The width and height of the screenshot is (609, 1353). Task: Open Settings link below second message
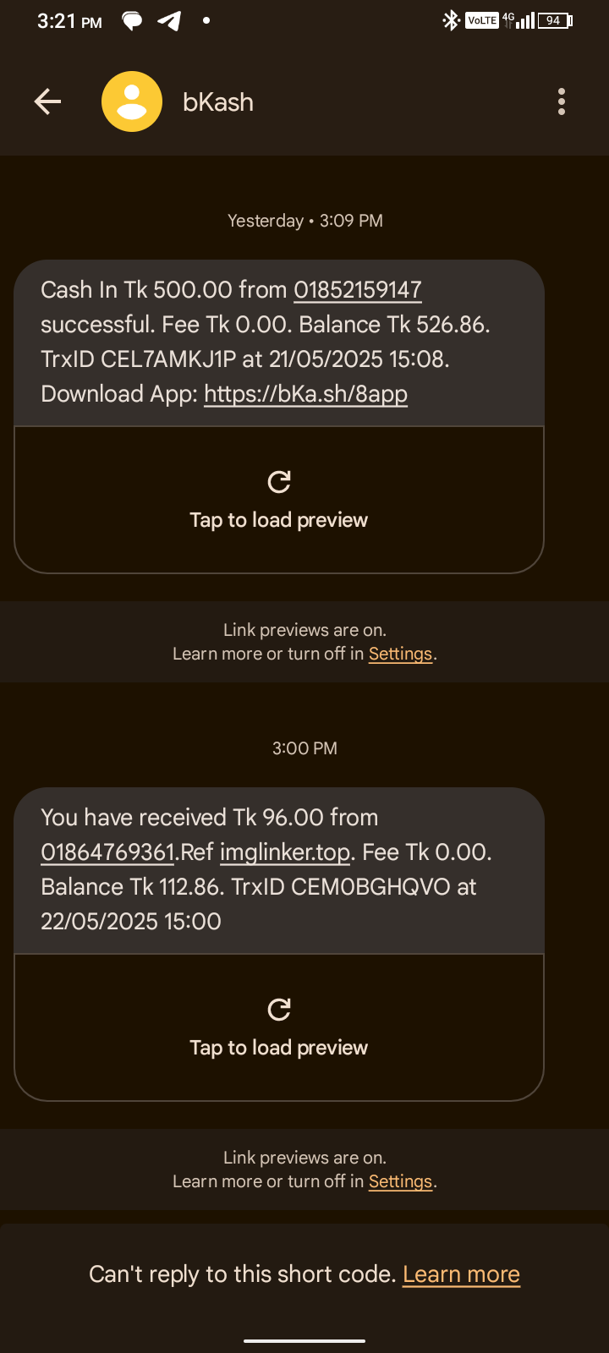click(400, 1181)
